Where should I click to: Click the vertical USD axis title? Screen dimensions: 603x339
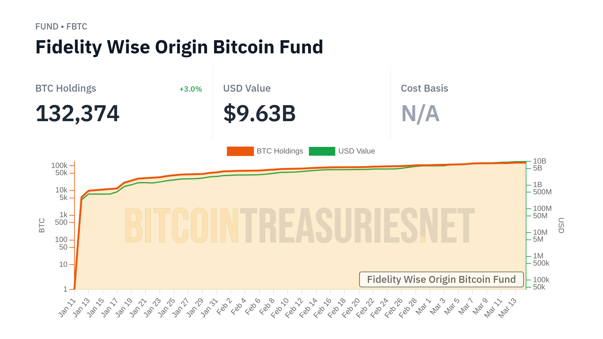[561, 225]
